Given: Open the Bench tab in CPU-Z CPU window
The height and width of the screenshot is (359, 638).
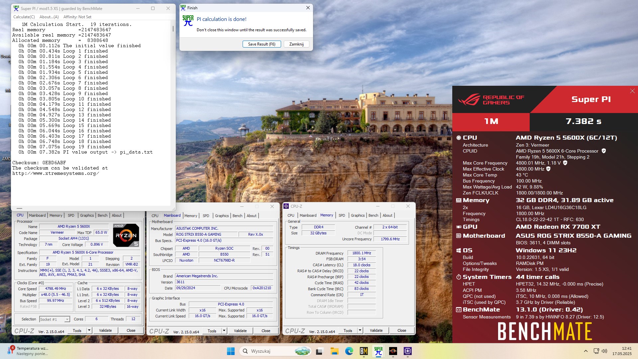Looking at the screenshot, I should [x=102, y=215].
